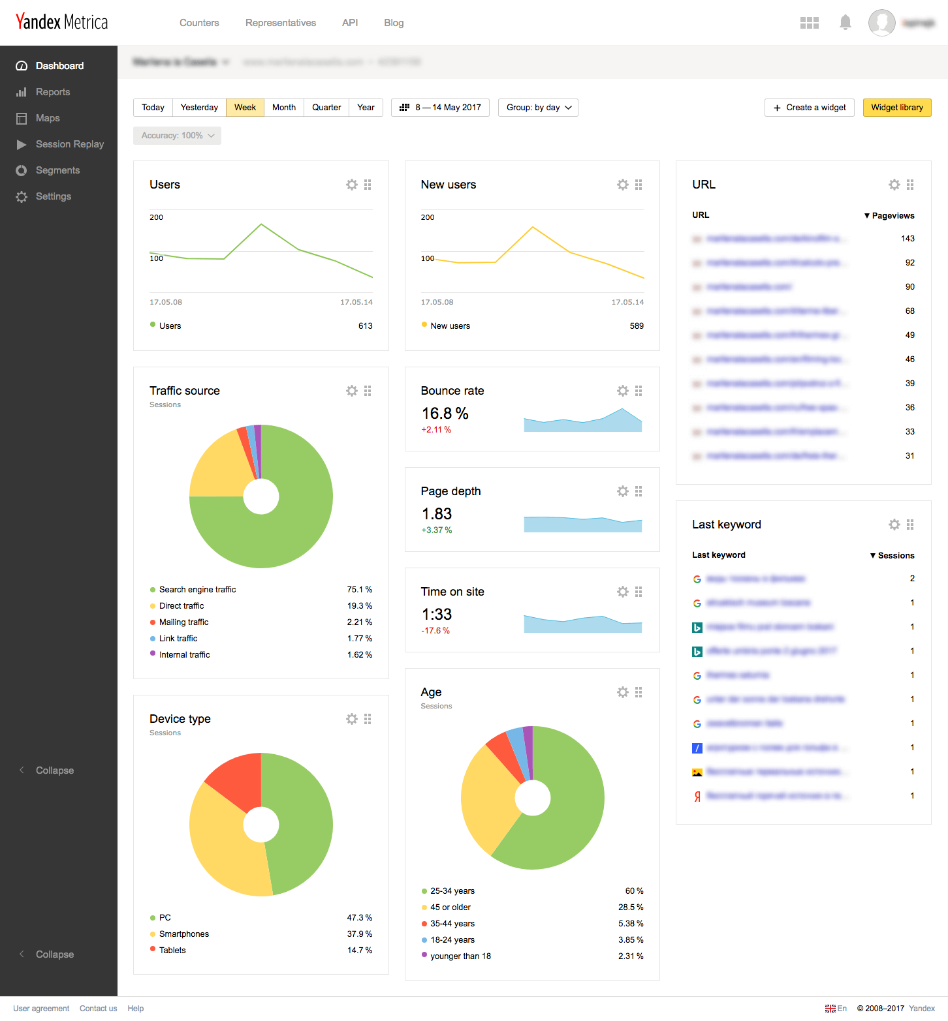The width and height of the screenshot is (948, 1021).
Task: Toggle Direct traffic legend item
Action: click(177, 605)
